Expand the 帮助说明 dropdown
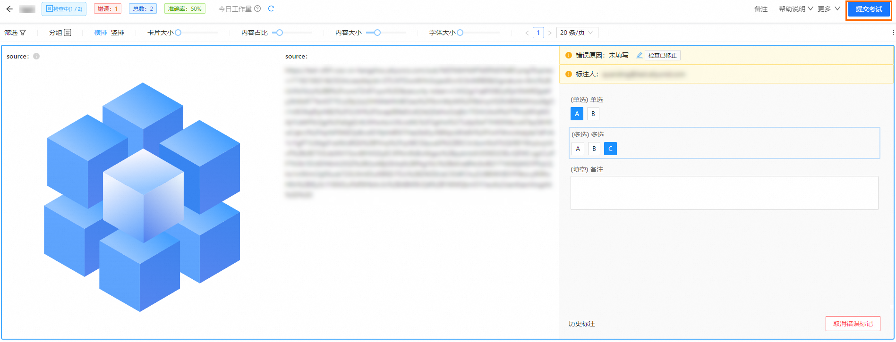Image resolution: width=896 pixels, height=342 pixels. [x=796, y=9]
